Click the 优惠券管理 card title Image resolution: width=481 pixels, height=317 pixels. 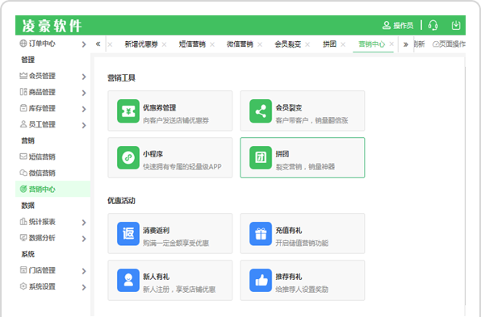[x=159, y=107]
